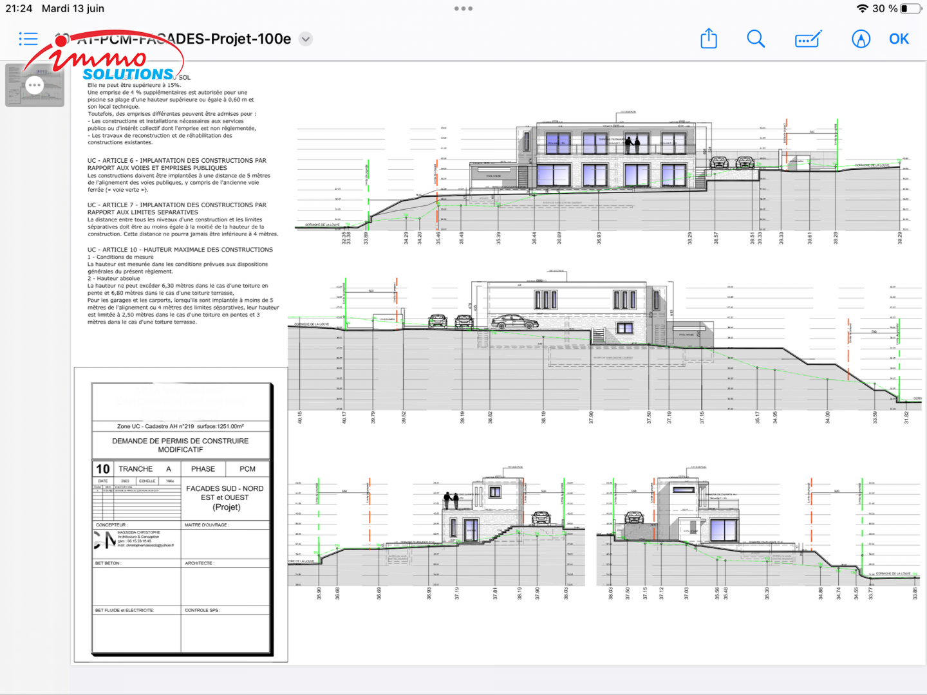This screenshot has height=695, width=927.
Task: Open the form fill text field tool
Action: tap(808, 39)
